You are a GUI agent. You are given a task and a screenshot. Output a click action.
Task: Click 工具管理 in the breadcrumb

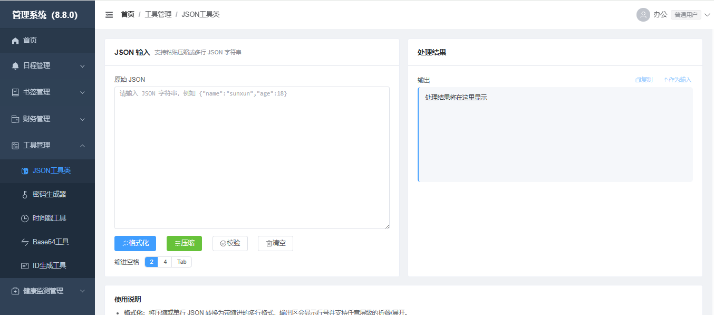point(158,15)
